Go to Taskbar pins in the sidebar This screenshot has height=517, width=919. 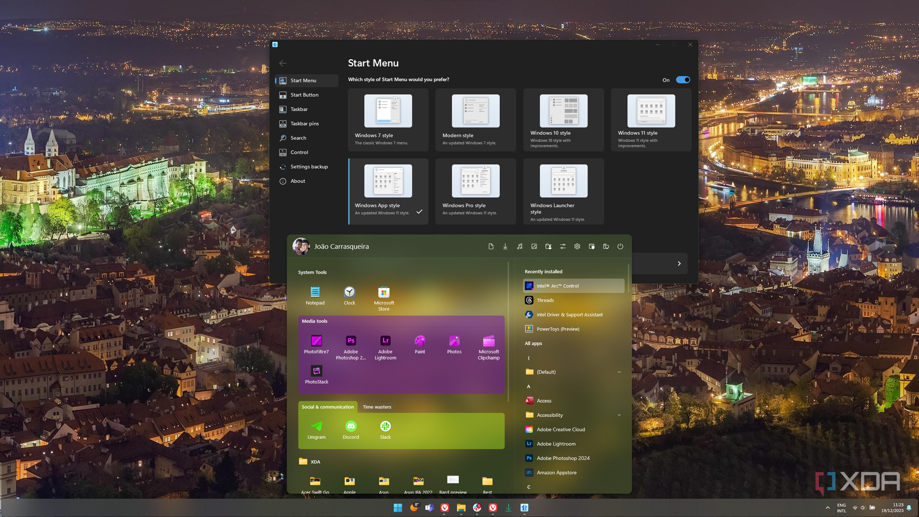click(307, 124)
